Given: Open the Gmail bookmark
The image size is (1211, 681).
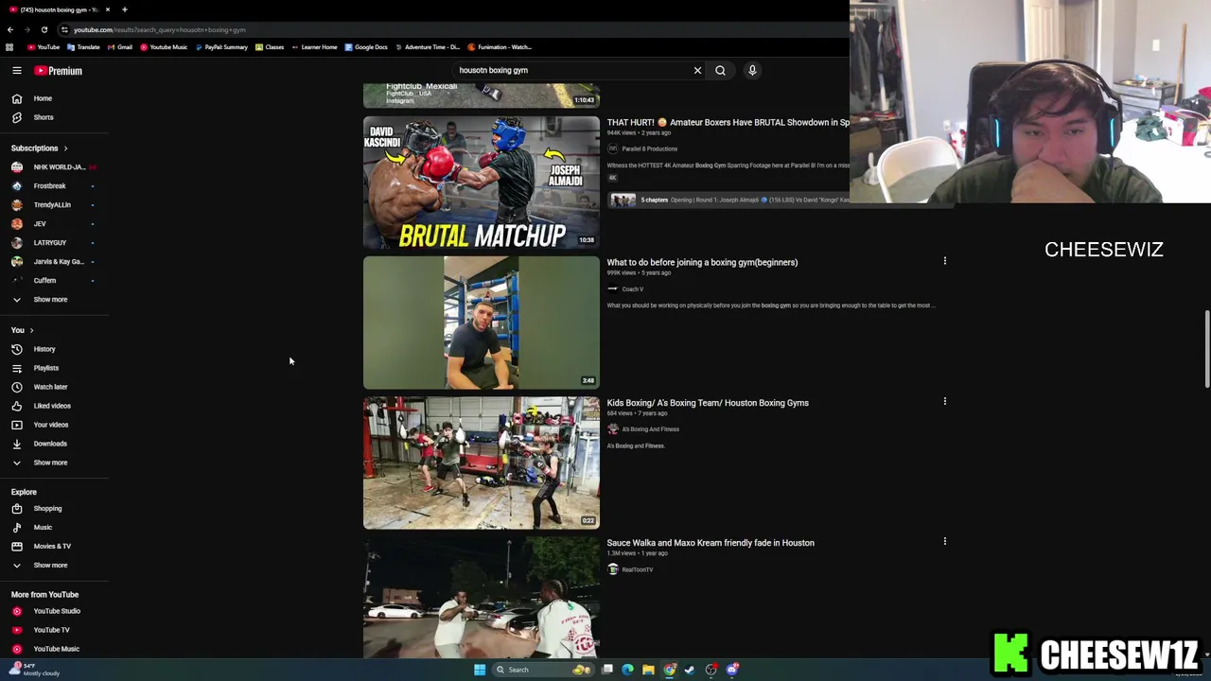Looking at the screenshot, I should (x=119, y=47).
